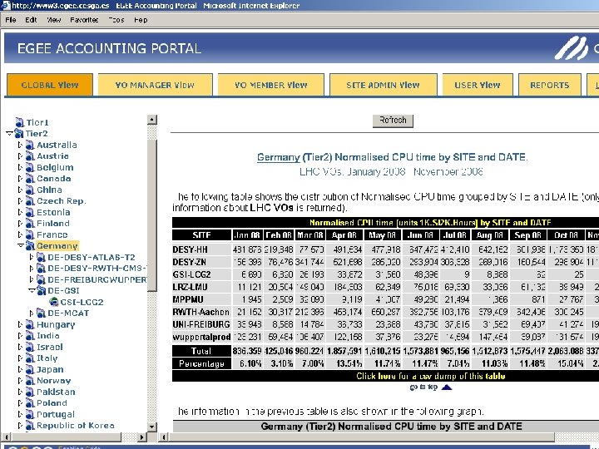Click the Hungary node icon
The image size is (599, 449).
pyautogui.click(x=30, y=324)
